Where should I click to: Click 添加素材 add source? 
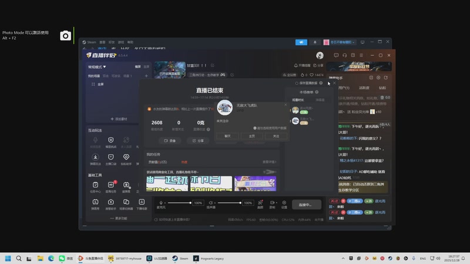119,119
